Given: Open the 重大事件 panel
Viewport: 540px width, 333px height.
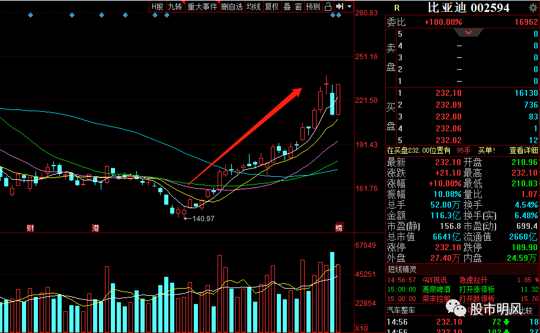Looking at the screenshot, I should pos(202,7).
